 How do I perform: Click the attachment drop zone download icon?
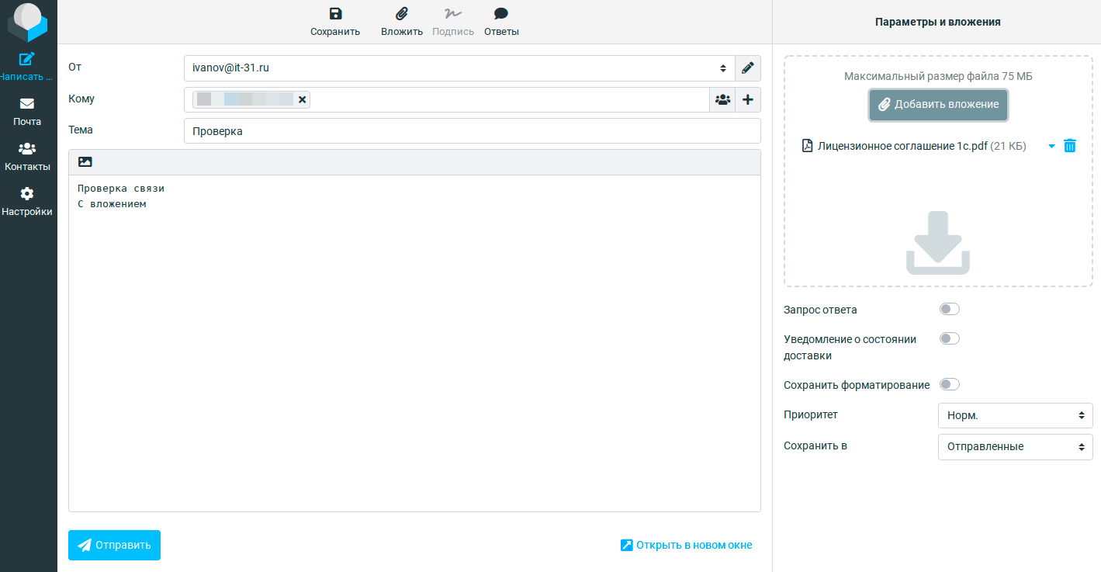click(938, 243)
